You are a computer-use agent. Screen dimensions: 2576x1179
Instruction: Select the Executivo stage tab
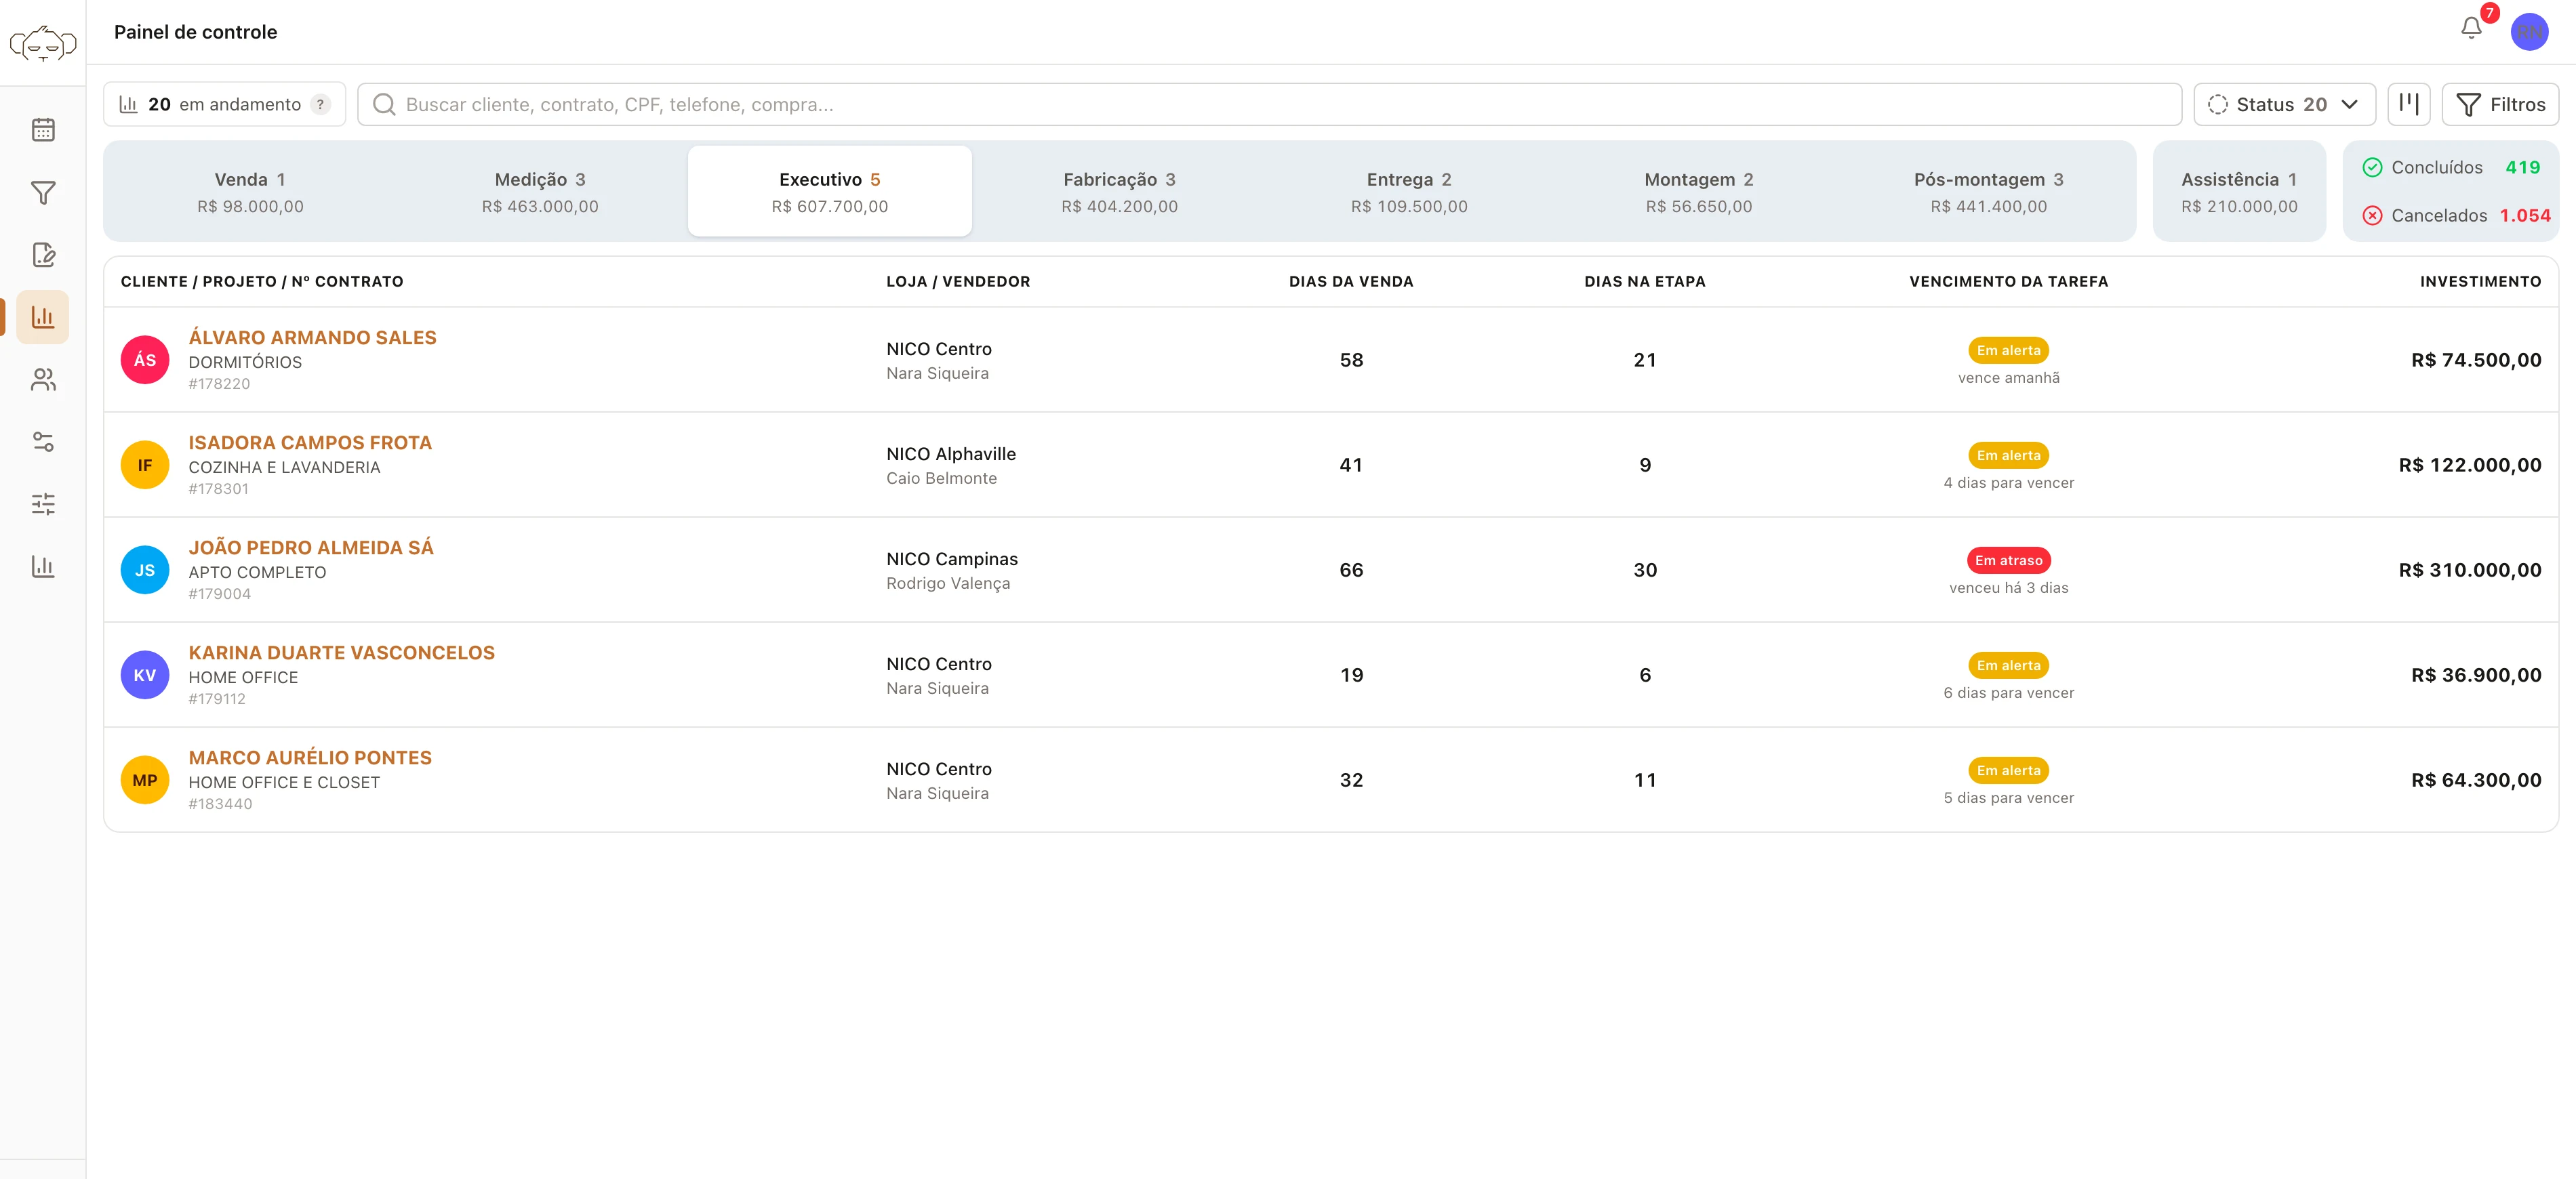(x=830, y=192)
